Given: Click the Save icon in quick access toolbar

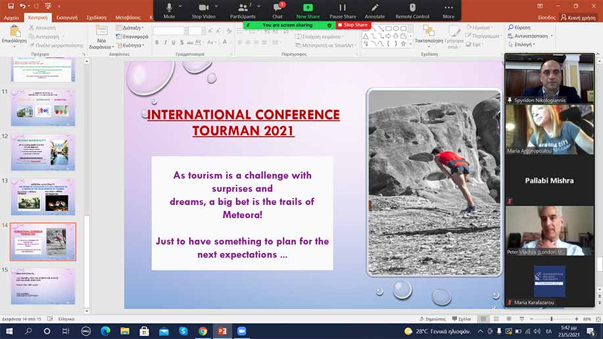Looking at the screenshot, I should pyautogui.click(x=11, y=6).
